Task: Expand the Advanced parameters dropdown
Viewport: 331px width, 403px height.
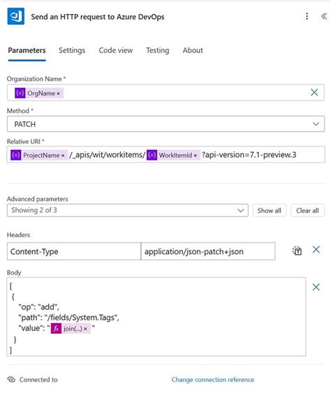Action: point(128,211)
